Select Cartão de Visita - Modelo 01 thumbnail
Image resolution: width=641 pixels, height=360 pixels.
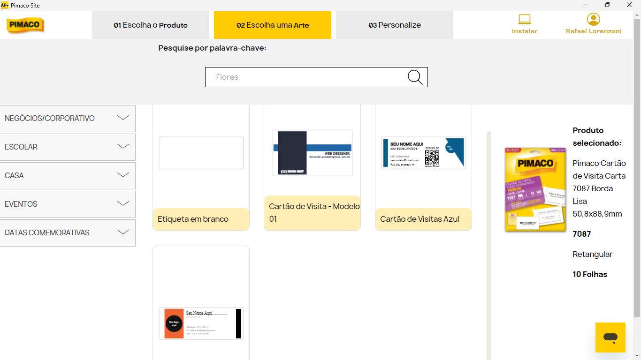pos(312,153)
